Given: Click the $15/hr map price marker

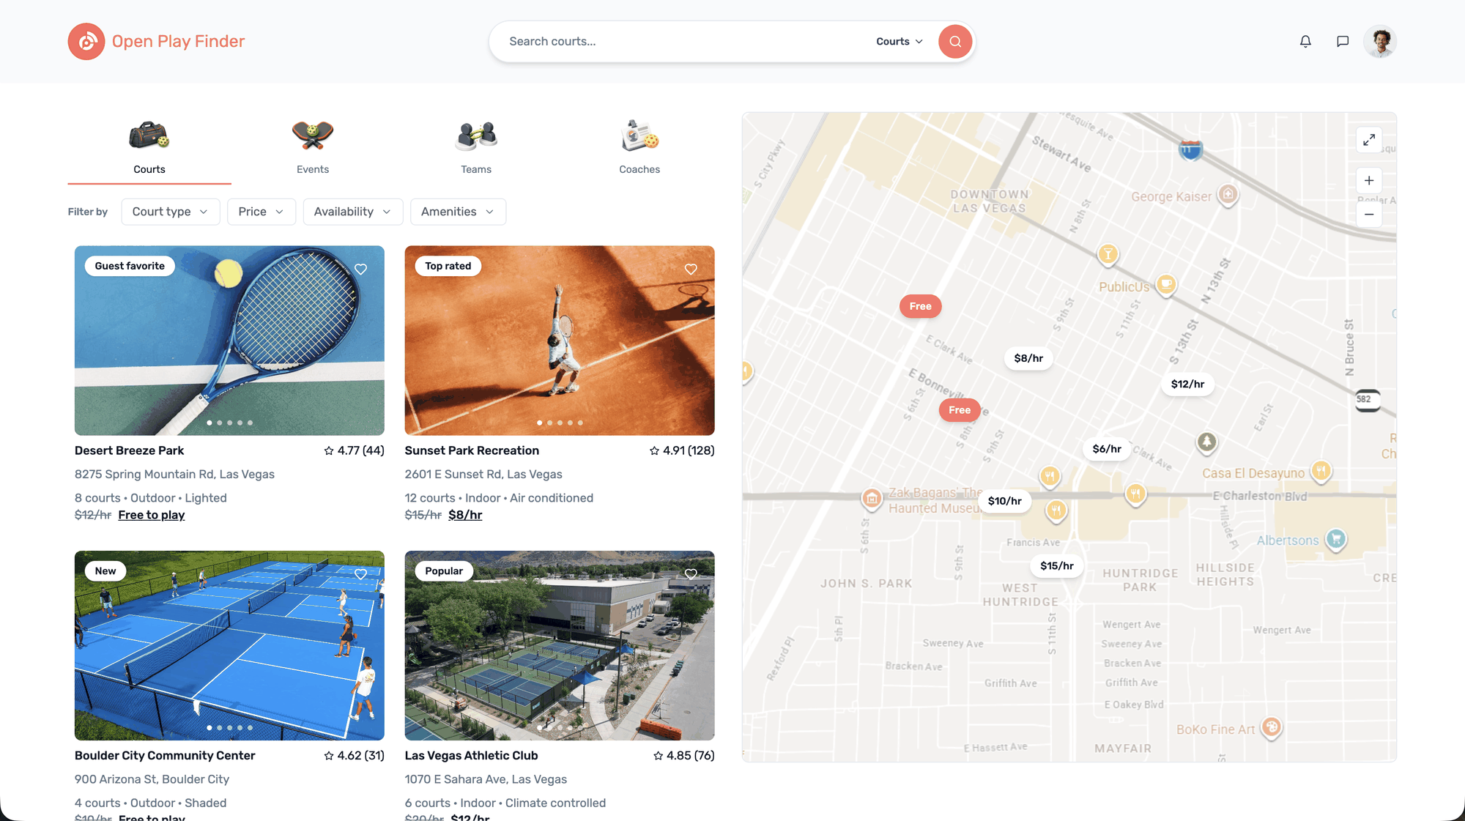Looking at the screenshot, I should 1057,566.
